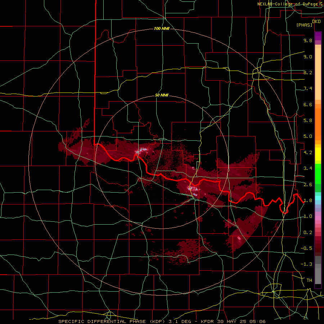Click the [PHAS] units label
This screenshot has height=324, width=324.
[304, 25]
